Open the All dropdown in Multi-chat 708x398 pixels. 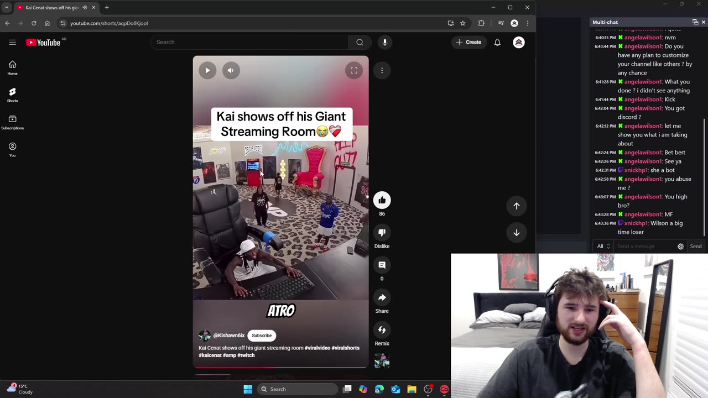point(603,247)
